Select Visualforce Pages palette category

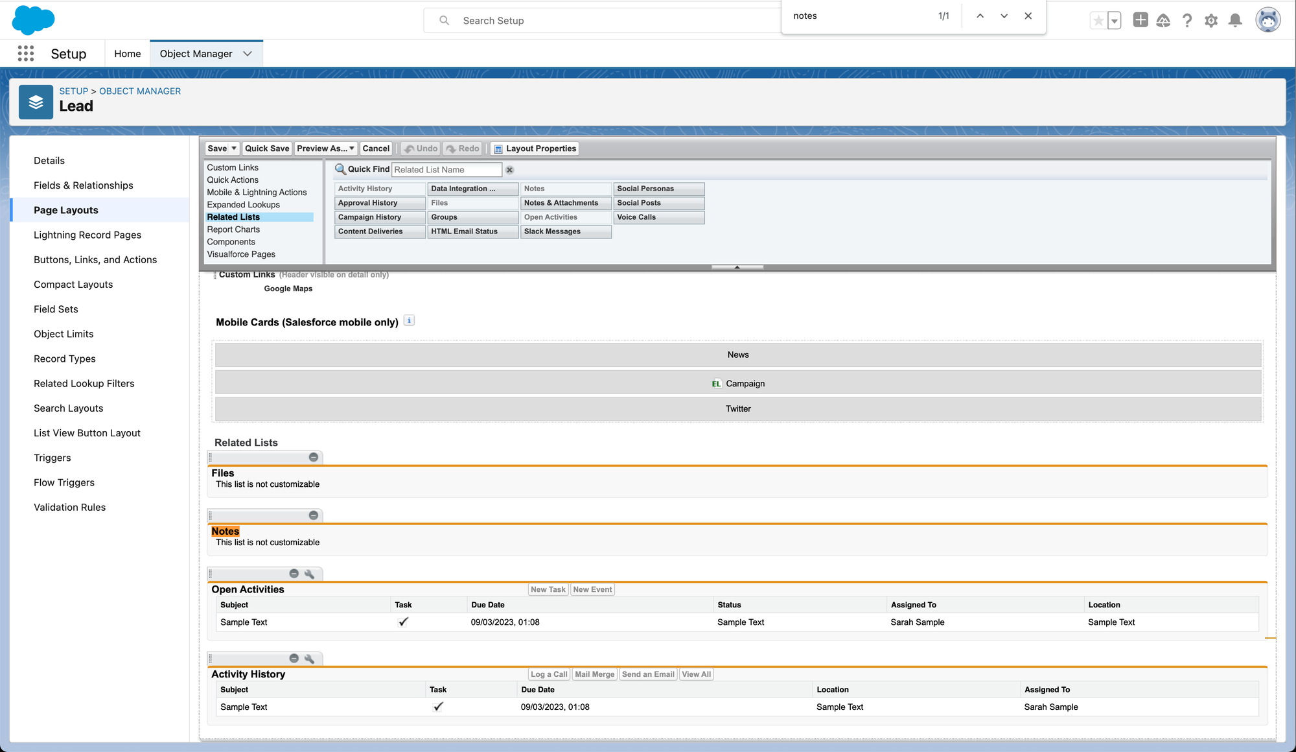pos(241,254)
